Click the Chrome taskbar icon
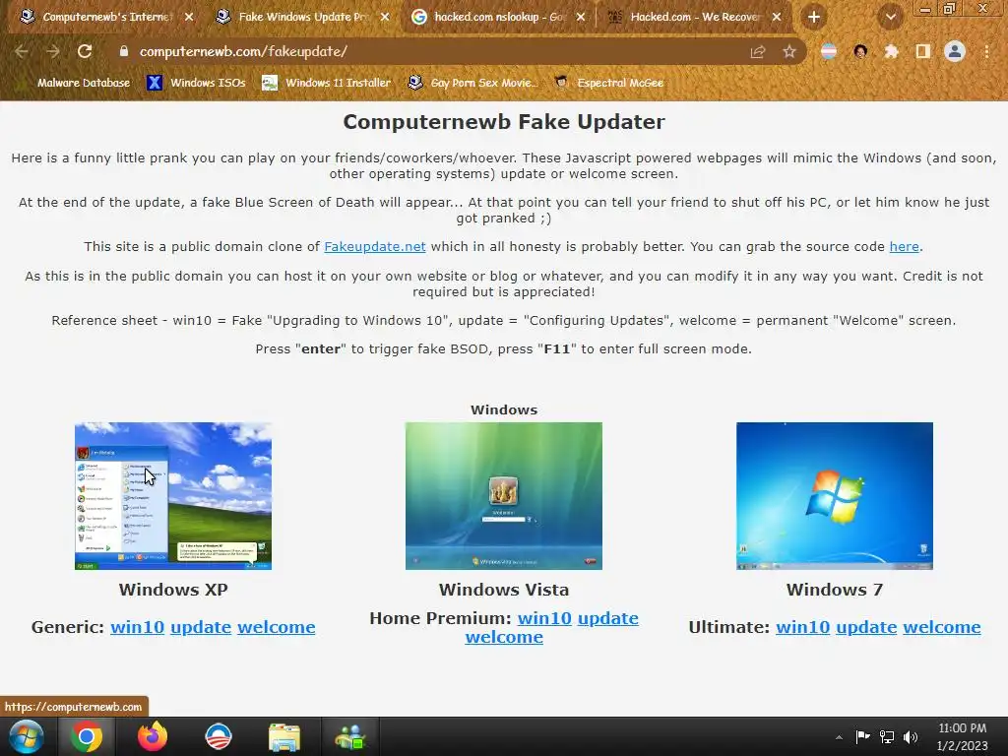Image resolution: width=1008 pixels, height=756 pixels. click(x=87, y=736)
